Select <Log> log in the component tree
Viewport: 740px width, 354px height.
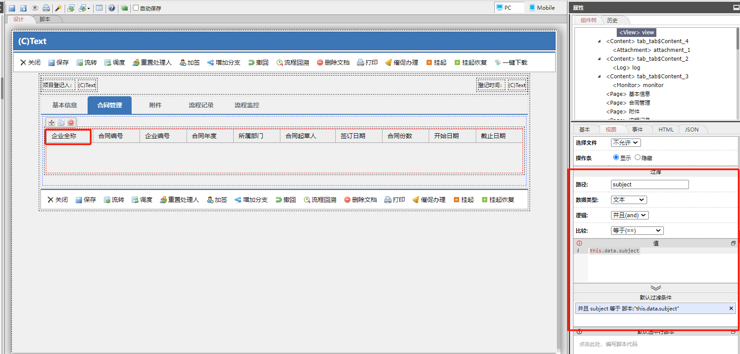[x=626, y=68]
